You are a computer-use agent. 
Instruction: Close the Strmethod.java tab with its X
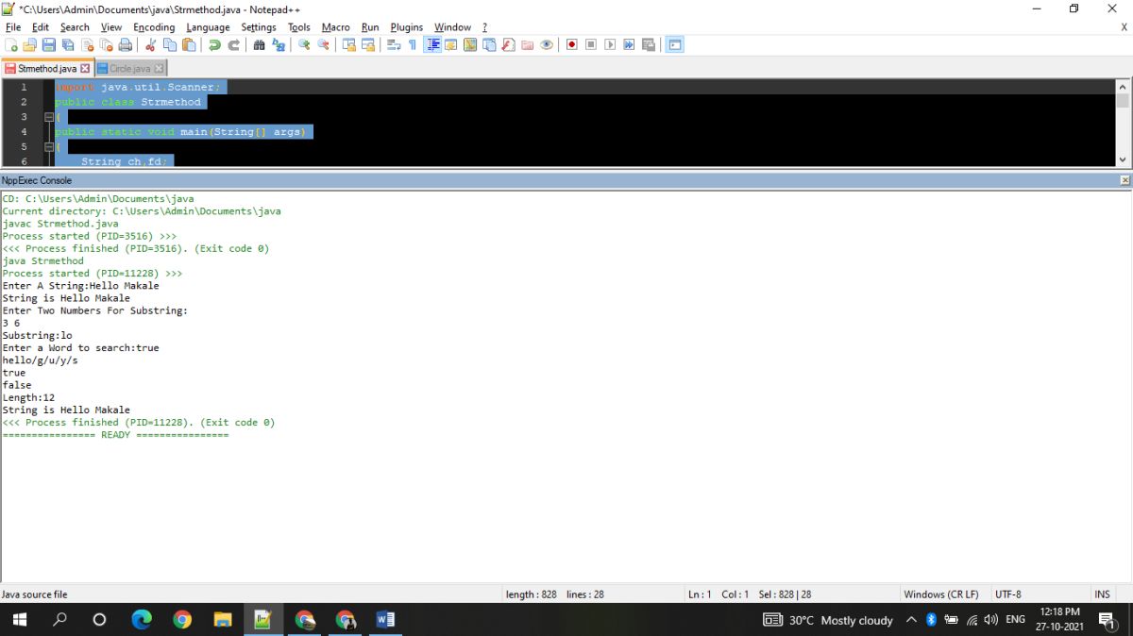pos(85,69)
